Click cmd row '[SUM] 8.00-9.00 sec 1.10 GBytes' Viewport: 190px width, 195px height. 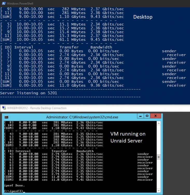tap(53, 128)
